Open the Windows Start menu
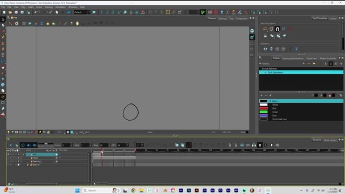Viewport: 345px width, 194px height. 77,190
